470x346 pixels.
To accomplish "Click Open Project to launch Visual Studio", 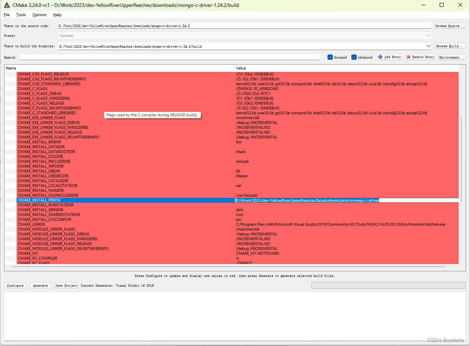I will coord(66,285).
